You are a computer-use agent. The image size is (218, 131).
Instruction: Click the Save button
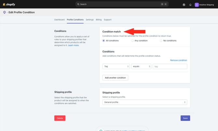(185, 118)
